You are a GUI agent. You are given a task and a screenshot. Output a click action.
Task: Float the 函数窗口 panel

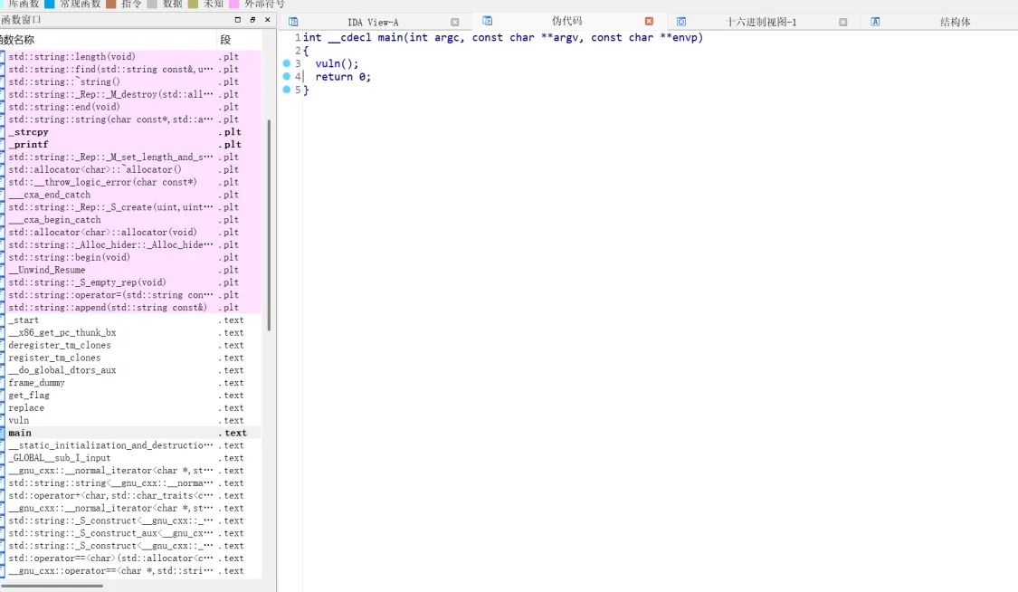tap(252, 20)
